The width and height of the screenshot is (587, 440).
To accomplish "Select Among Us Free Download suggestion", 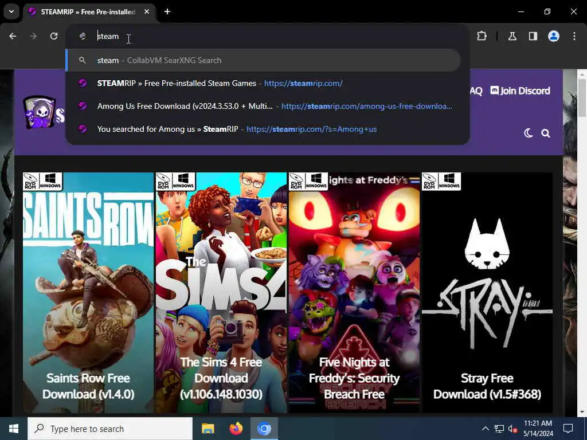I will click(x=263, y=106).
